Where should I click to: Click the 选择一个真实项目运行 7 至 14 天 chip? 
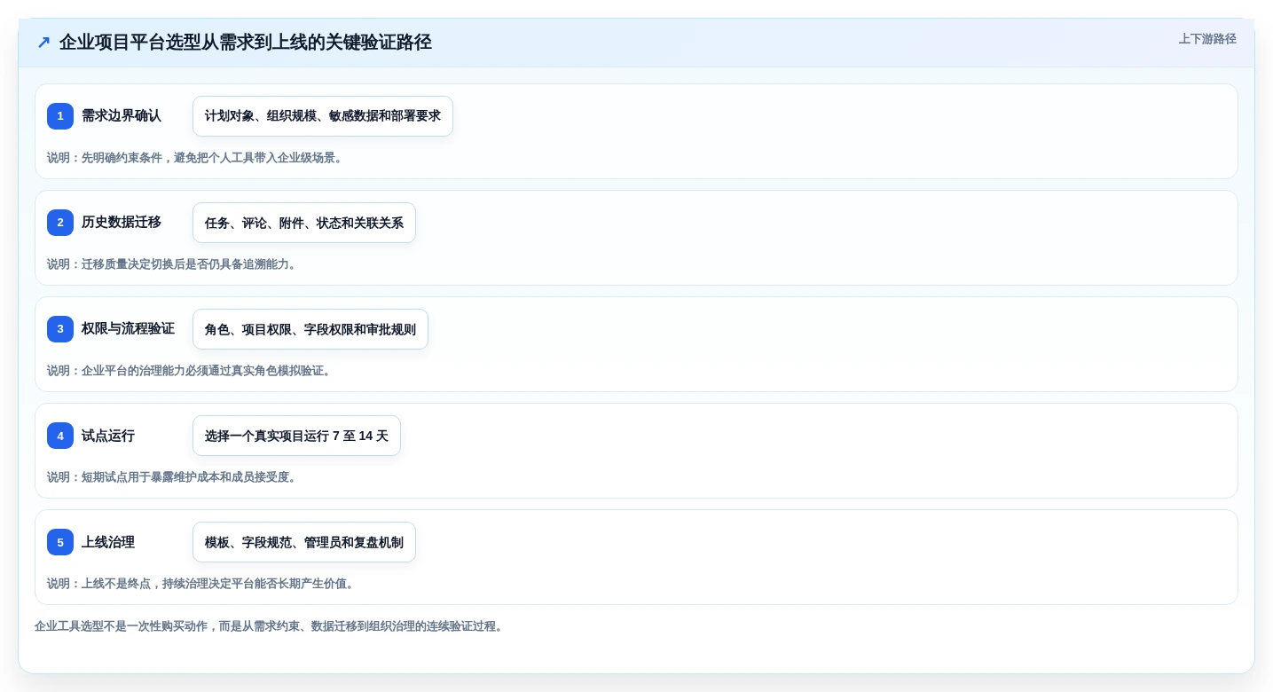pos(296,436)
